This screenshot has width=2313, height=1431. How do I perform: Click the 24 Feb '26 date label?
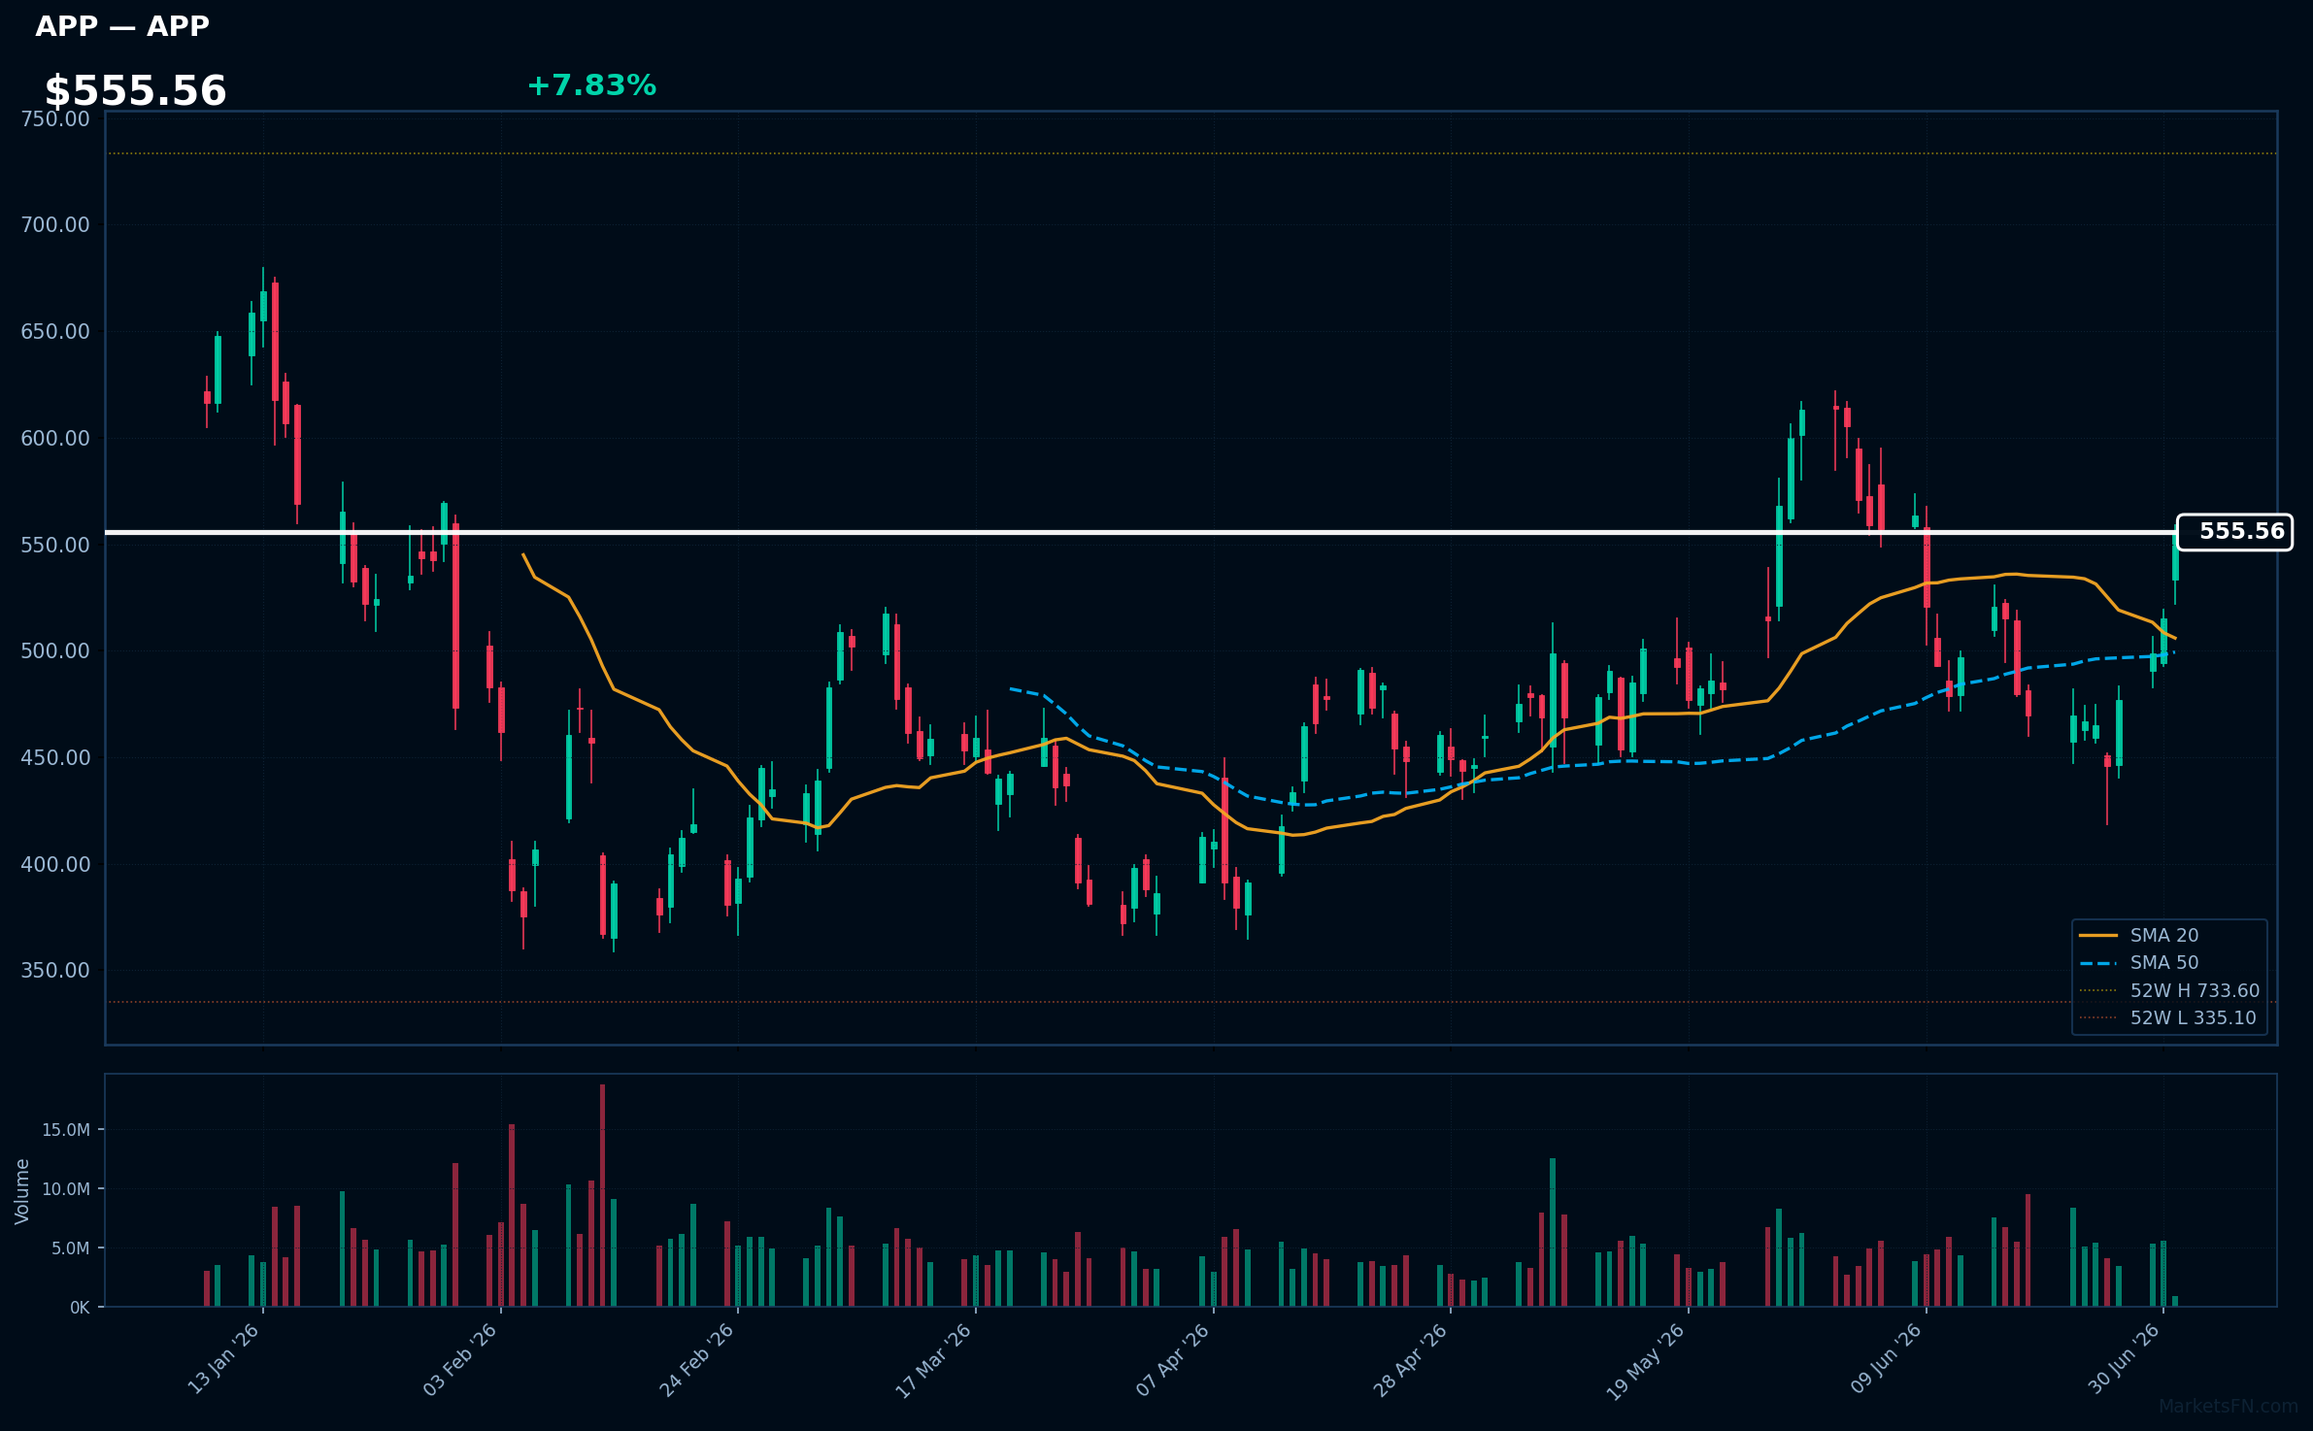697,1359
